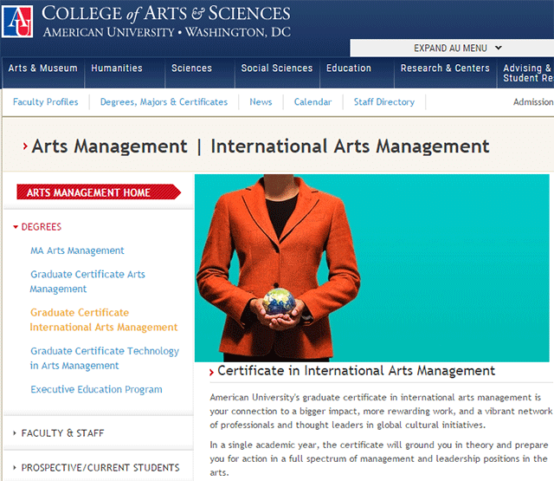Click red arrow before Arts Management heading
554x481 pixels.
25,146
